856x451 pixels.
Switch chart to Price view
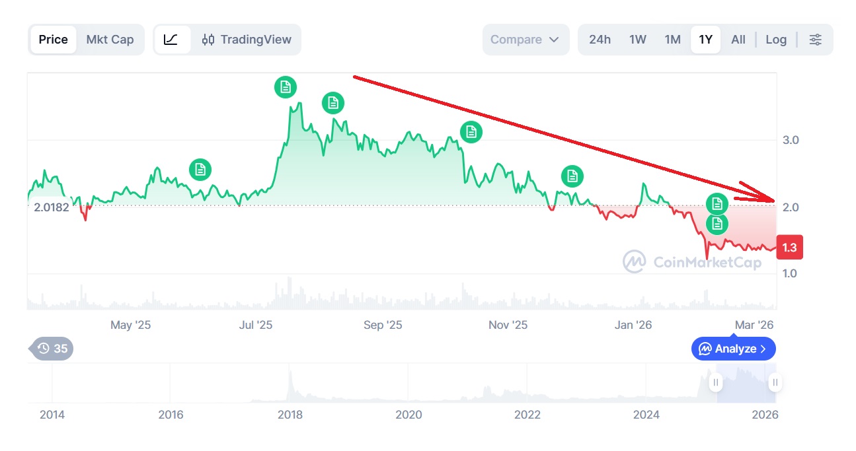(53, 40)
